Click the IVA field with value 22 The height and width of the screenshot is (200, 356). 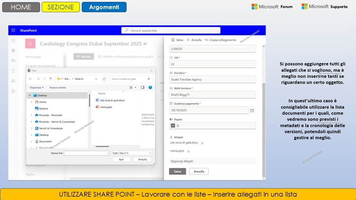(212, 64)
